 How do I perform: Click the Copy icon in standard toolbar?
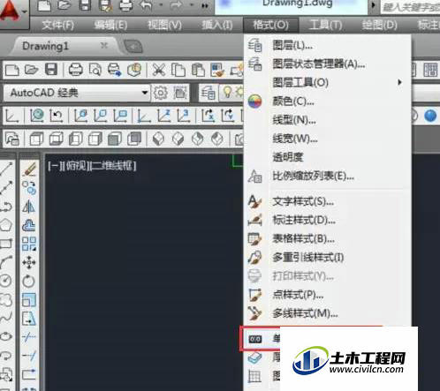click(x=178, y=70)
